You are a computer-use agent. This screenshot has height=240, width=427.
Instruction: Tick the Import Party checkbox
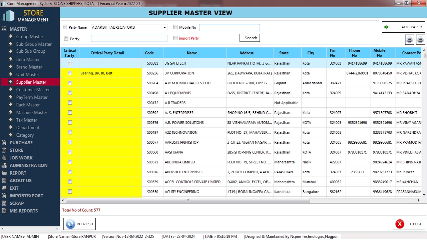[175, 38]
